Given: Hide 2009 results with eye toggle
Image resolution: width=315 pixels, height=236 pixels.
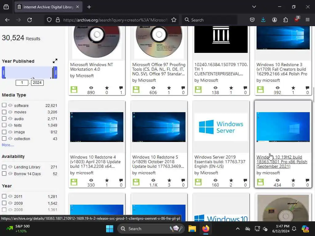Looking at the screenshot, I should (10, 203).
